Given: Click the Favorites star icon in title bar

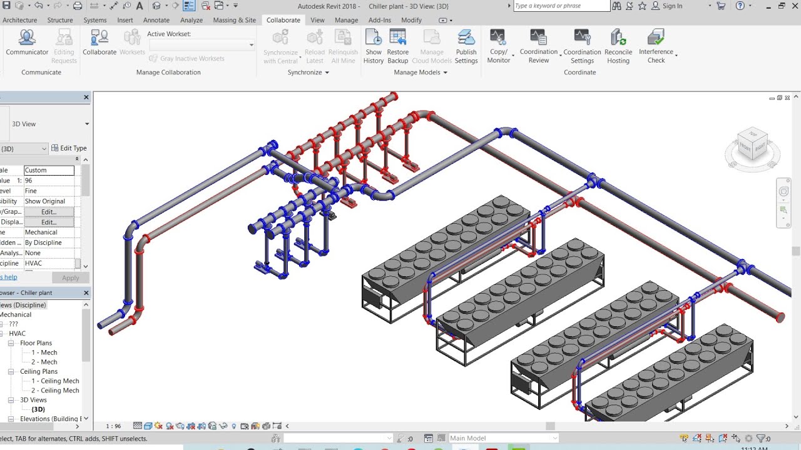Looking at the screenshot, I should [x=642, y=6].
